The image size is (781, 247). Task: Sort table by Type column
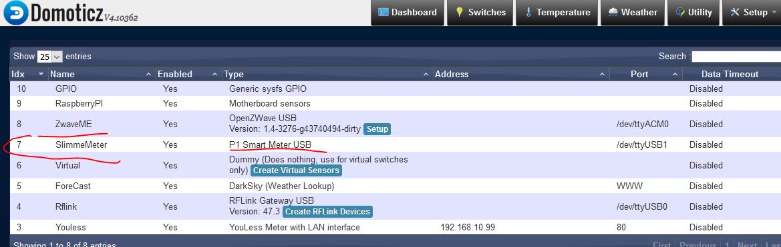click(x=327, y=75)
